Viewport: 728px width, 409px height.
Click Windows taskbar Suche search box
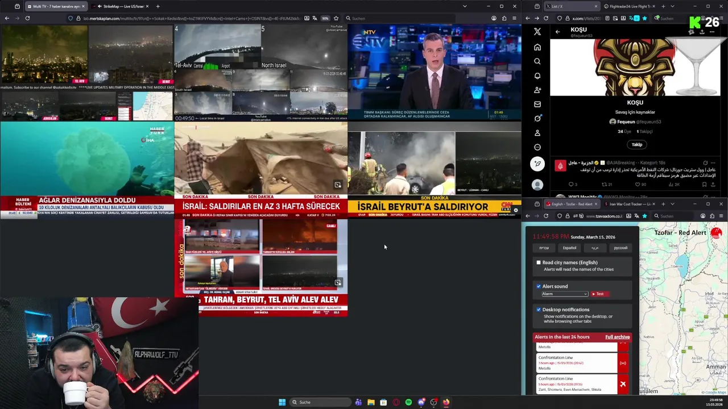320,402
